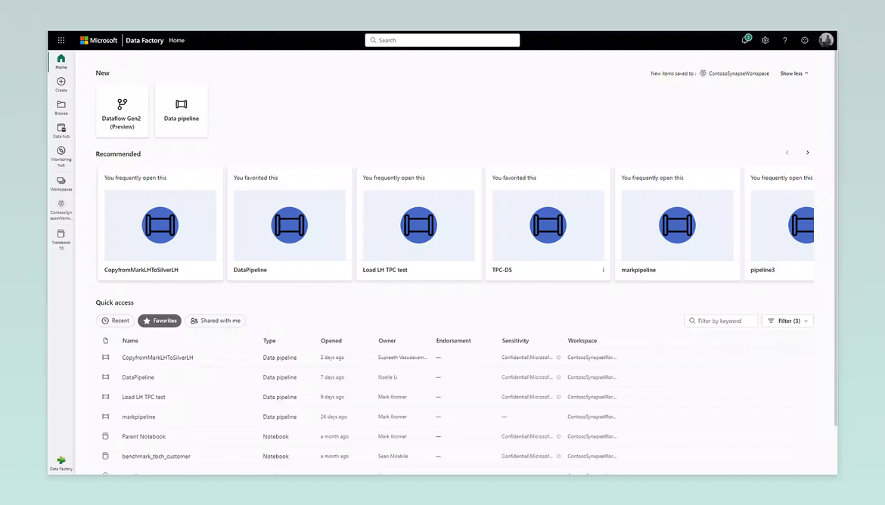
Task: Open Data hub in the sidebar
Action: coord(61,131)
